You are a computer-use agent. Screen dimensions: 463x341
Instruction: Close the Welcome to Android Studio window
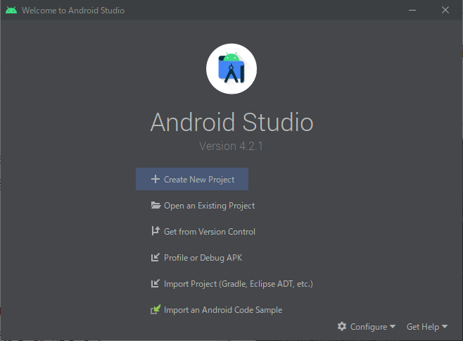[445, 10]
